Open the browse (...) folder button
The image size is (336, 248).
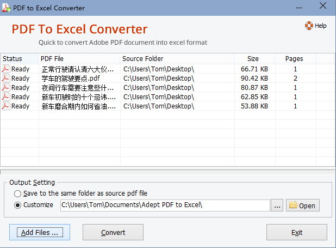point(277,205)
